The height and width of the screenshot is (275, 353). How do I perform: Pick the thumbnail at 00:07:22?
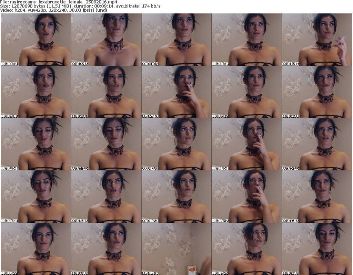[36, 249]
